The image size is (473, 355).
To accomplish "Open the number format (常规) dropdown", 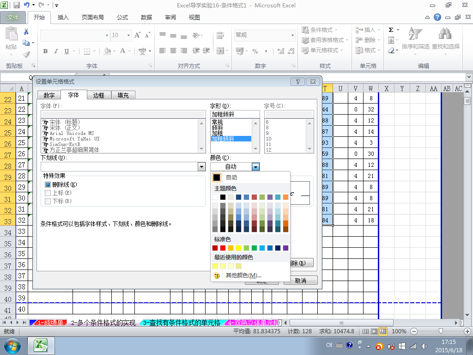I will tap(292, 35).
